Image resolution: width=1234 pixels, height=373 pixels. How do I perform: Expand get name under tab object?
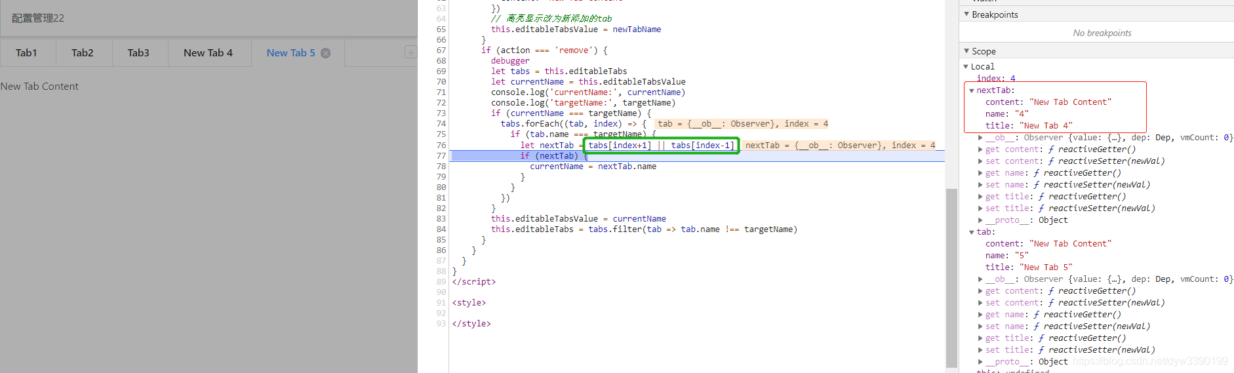click(x=980, y=315)
